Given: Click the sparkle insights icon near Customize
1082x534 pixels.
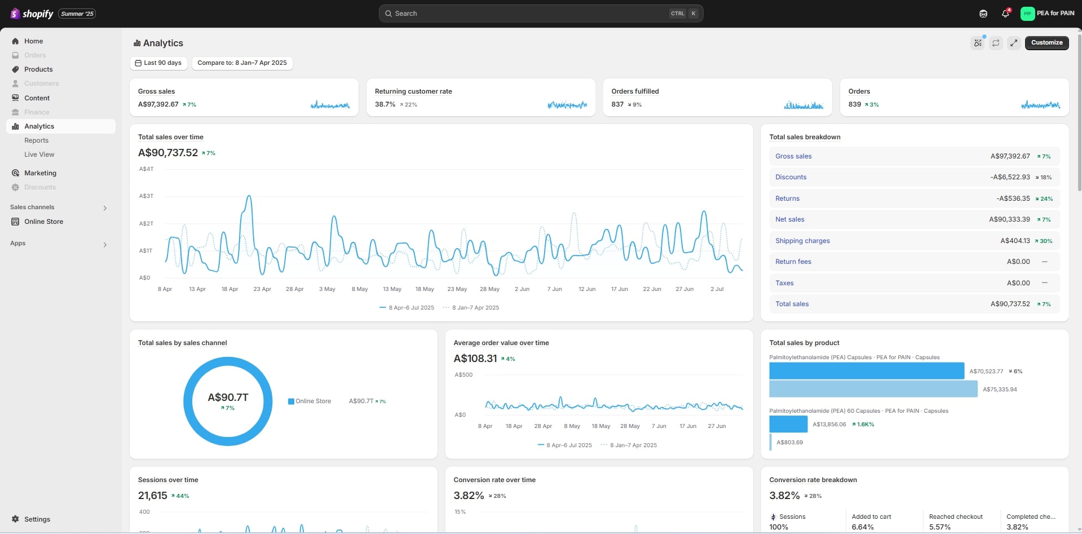Looking at the screenshot, I should 978,43.
